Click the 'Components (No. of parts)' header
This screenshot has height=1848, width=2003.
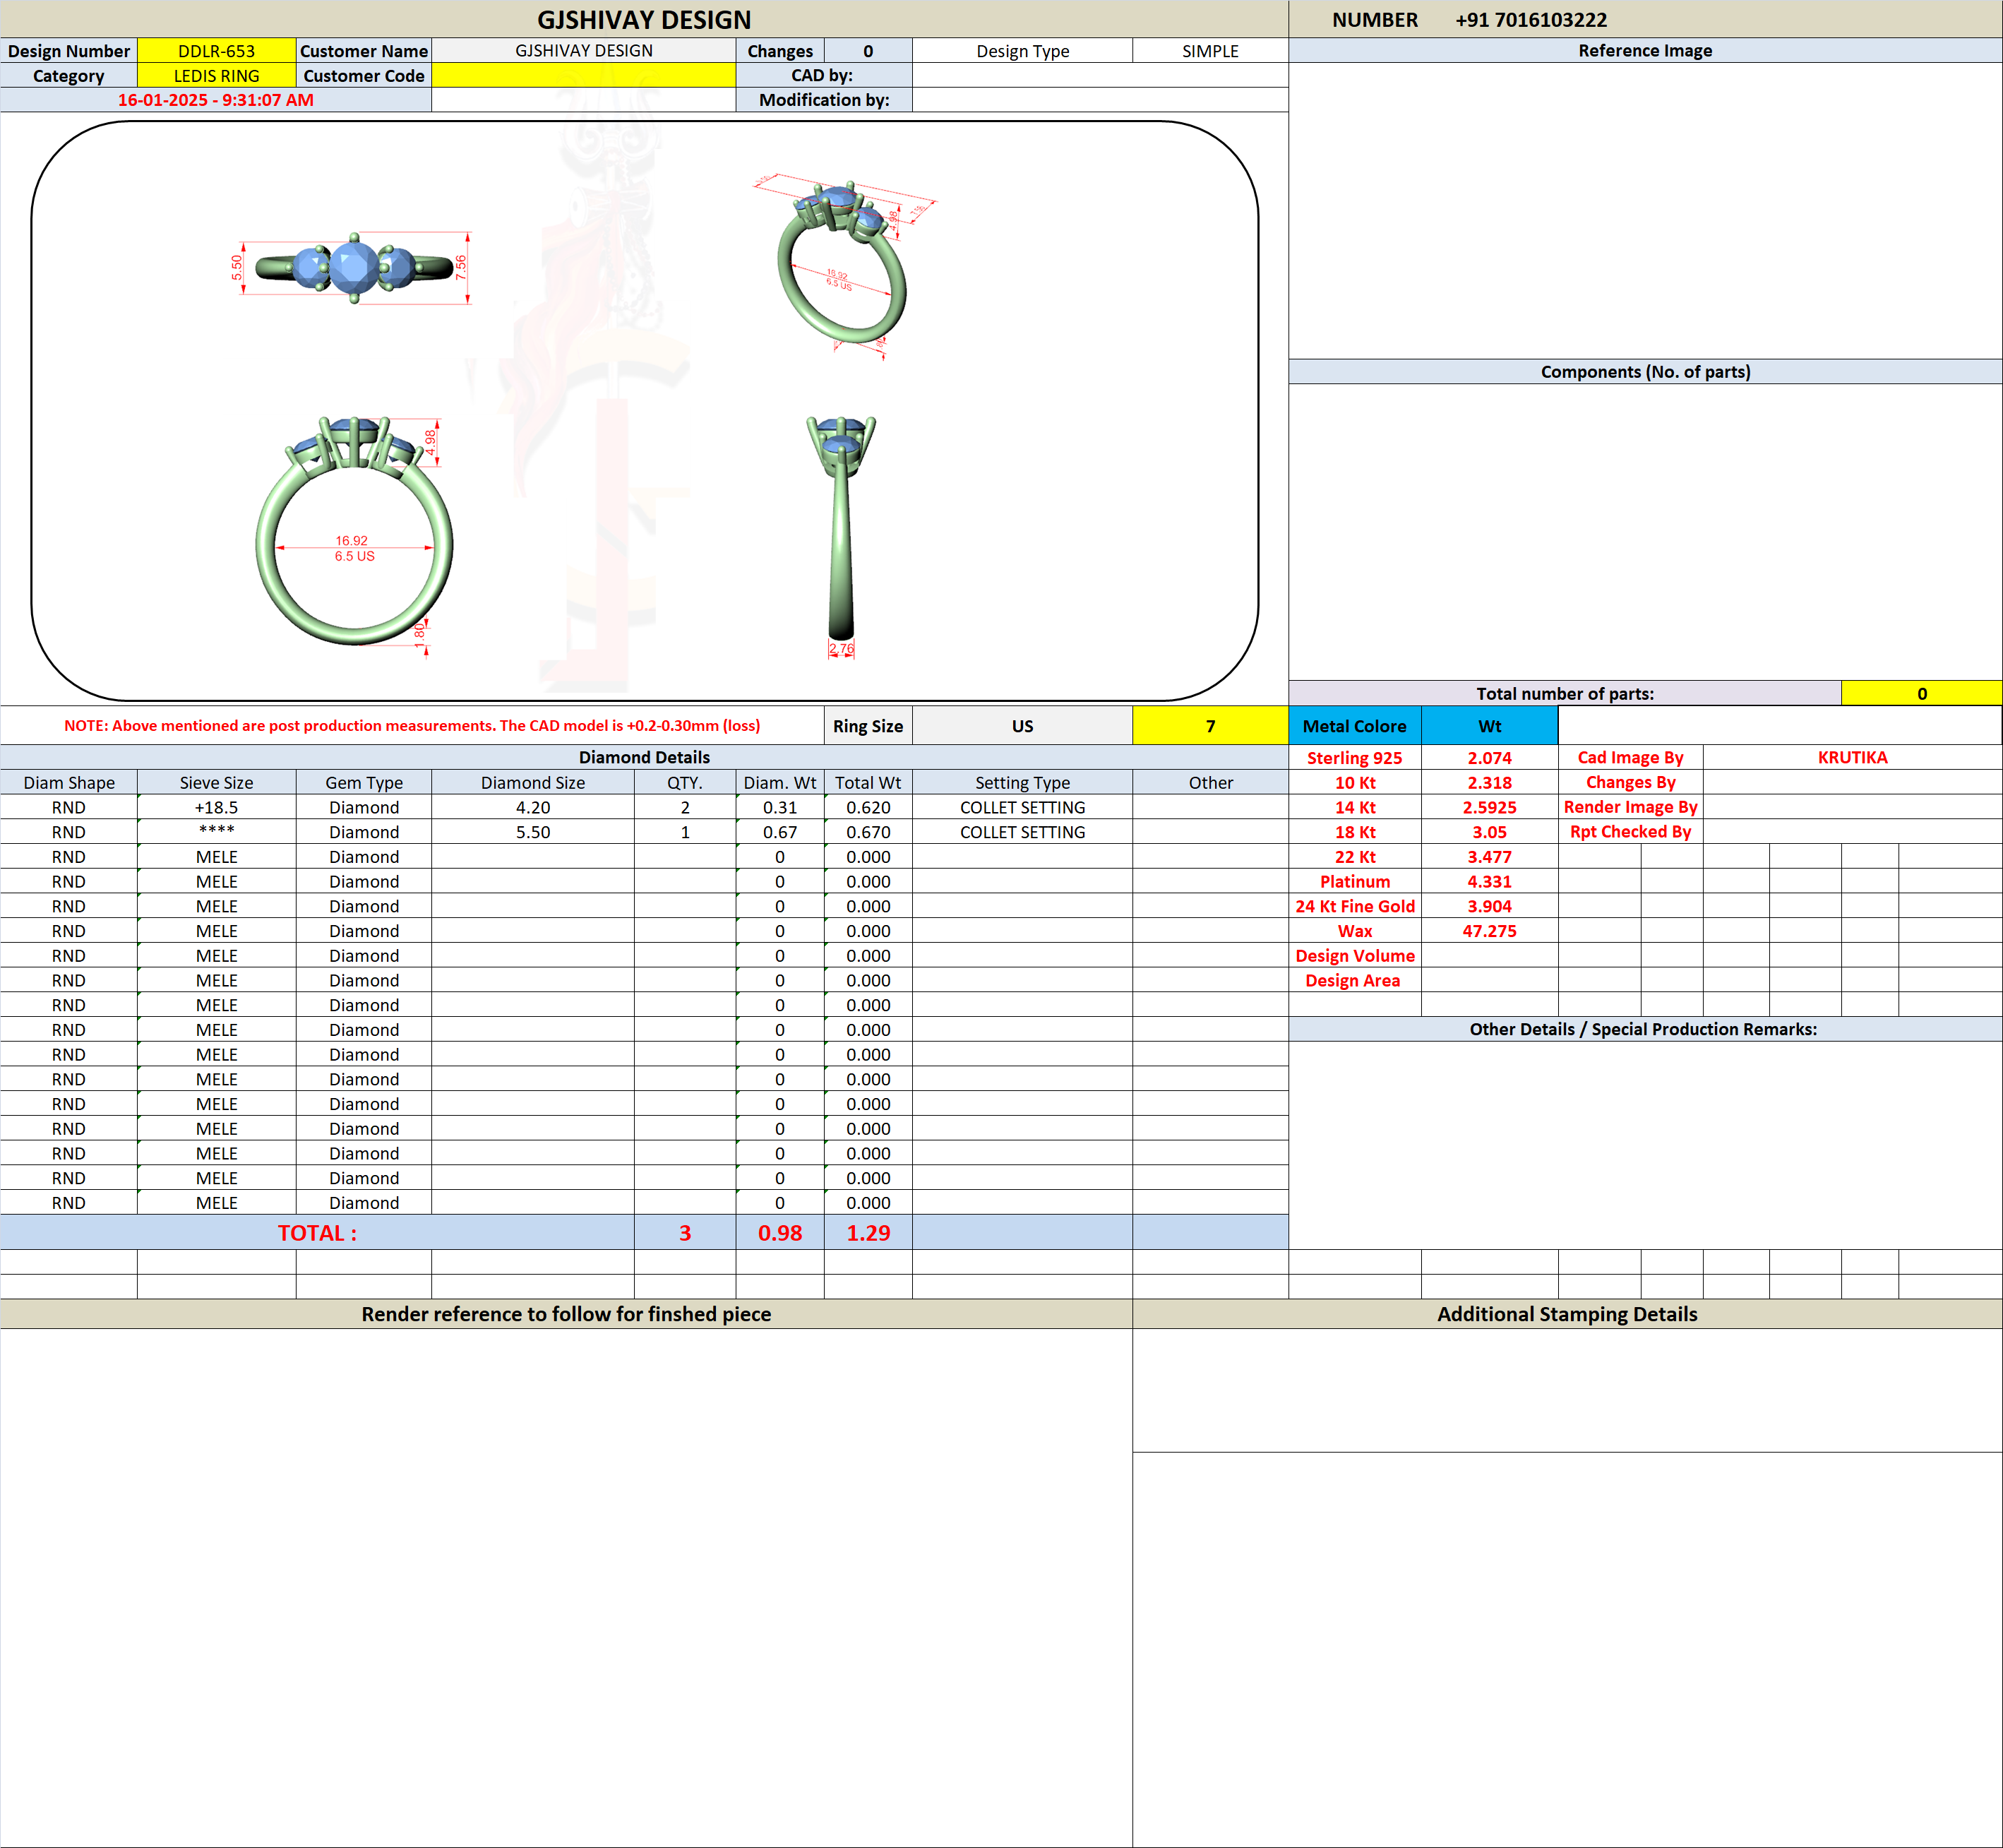(1645, 372)
